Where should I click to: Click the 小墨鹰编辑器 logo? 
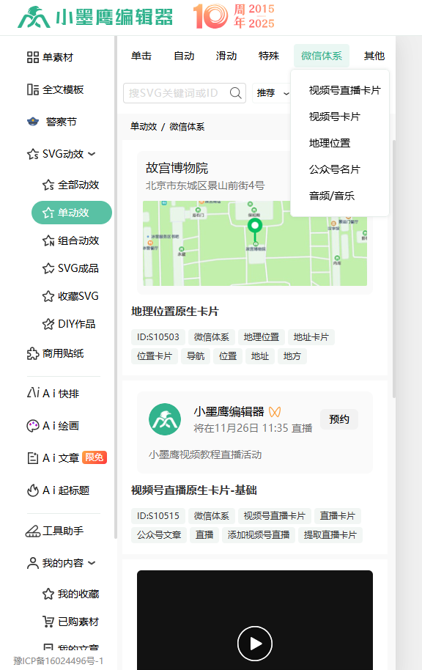pyautogui.click(x=95, y=17)
